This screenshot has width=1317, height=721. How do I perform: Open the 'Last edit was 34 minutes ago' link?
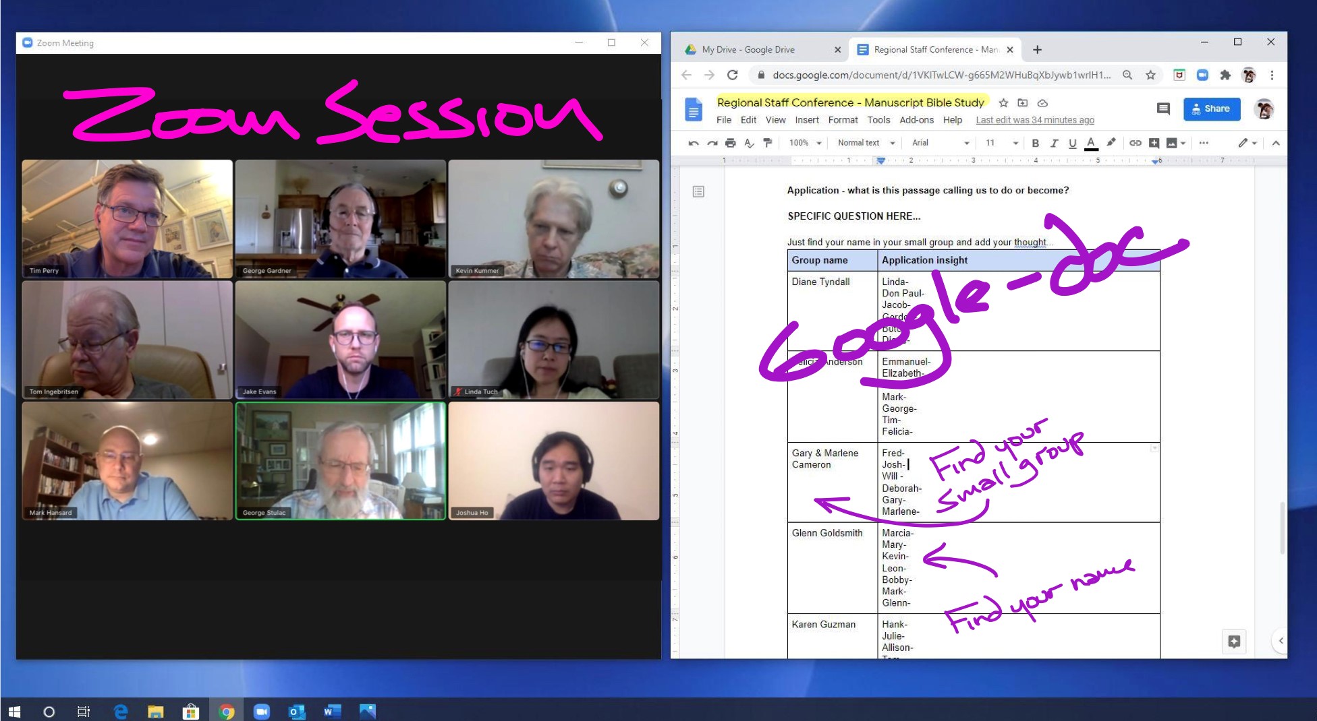coord(1034,120)
